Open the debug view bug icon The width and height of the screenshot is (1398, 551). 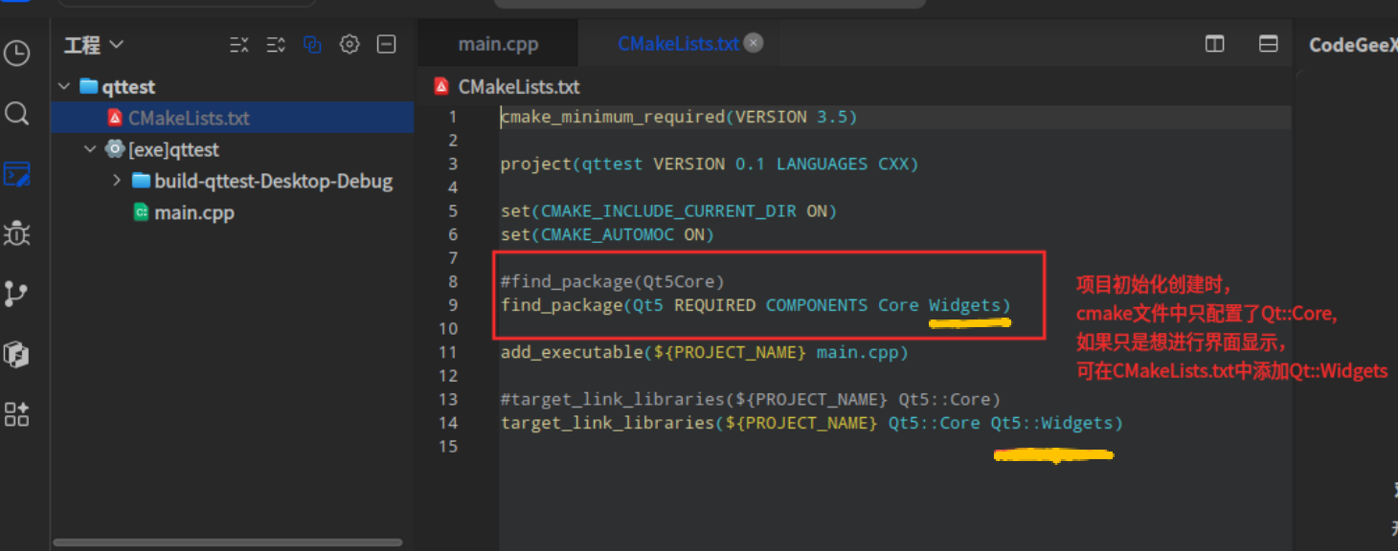[x=17, y=233]
